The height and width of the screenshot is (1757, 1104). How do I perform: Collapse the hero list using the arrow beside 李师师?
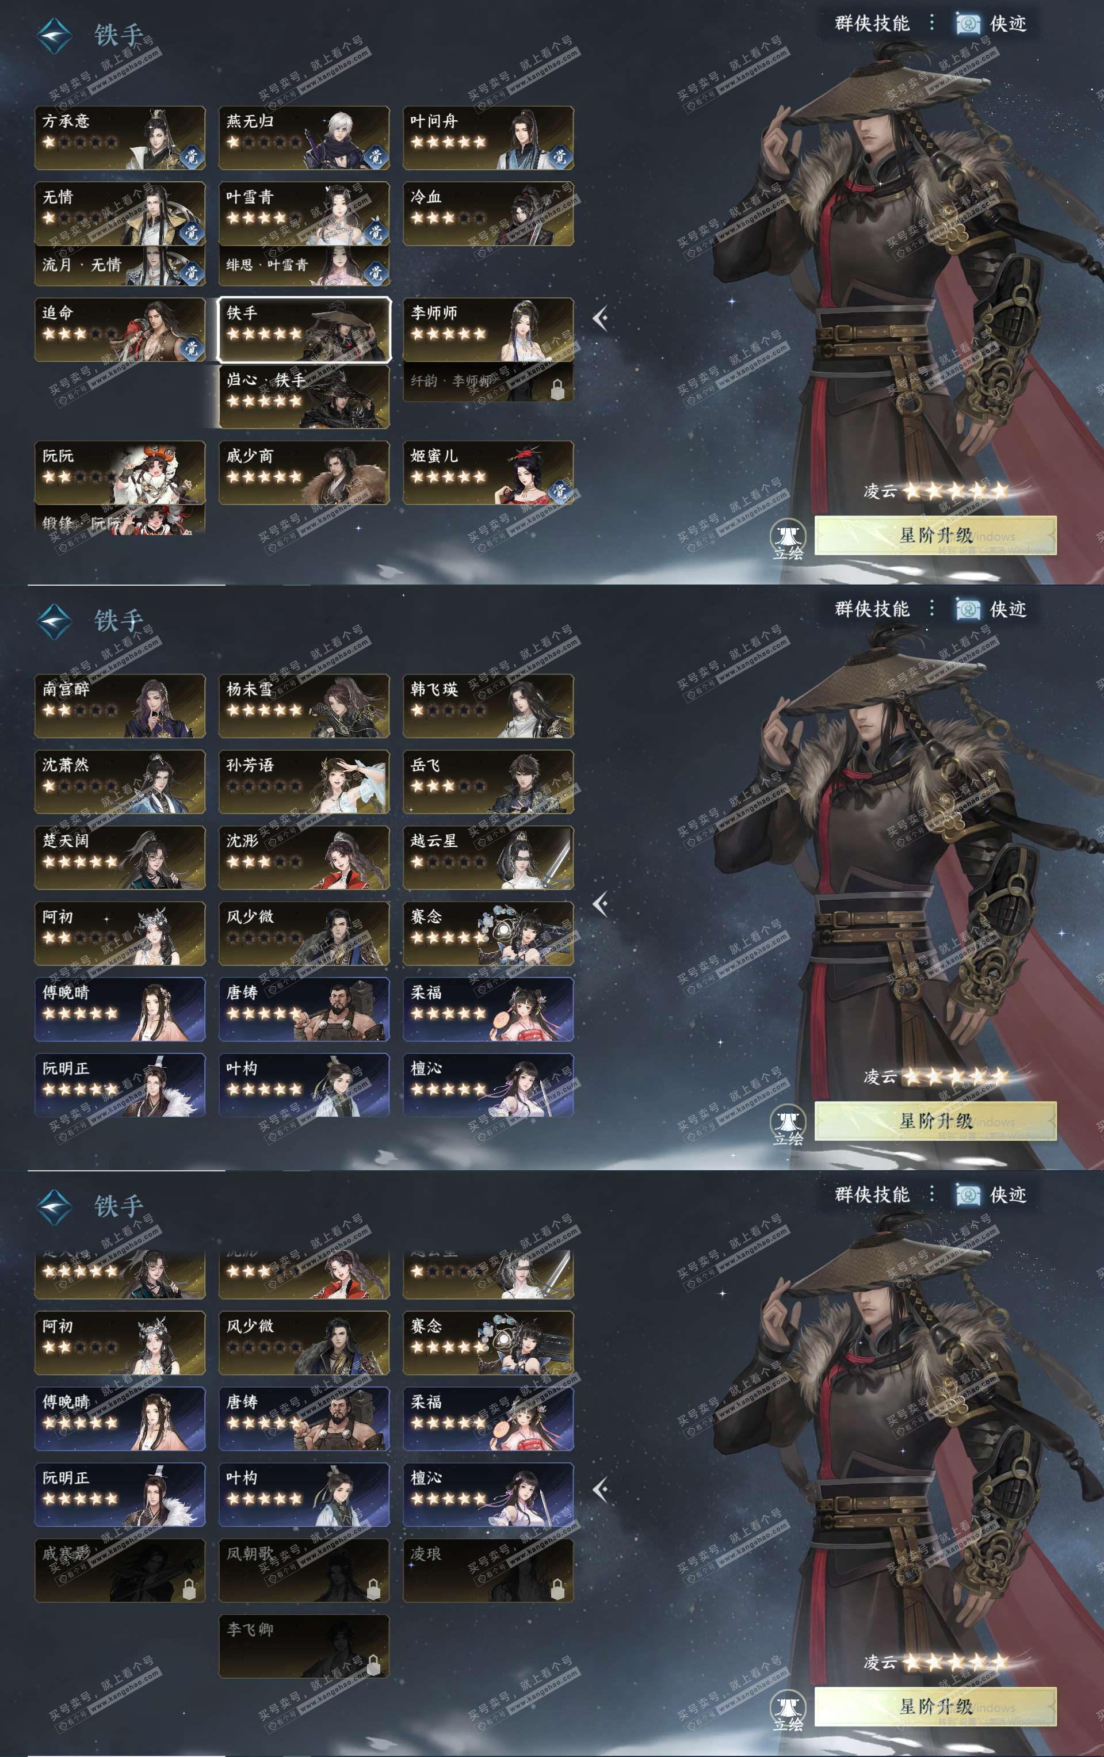coord(601,318)
